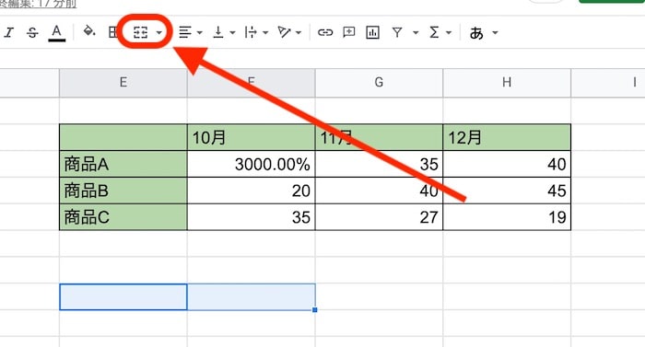Open text wrapping tool
645x347 pixels.
250,32
